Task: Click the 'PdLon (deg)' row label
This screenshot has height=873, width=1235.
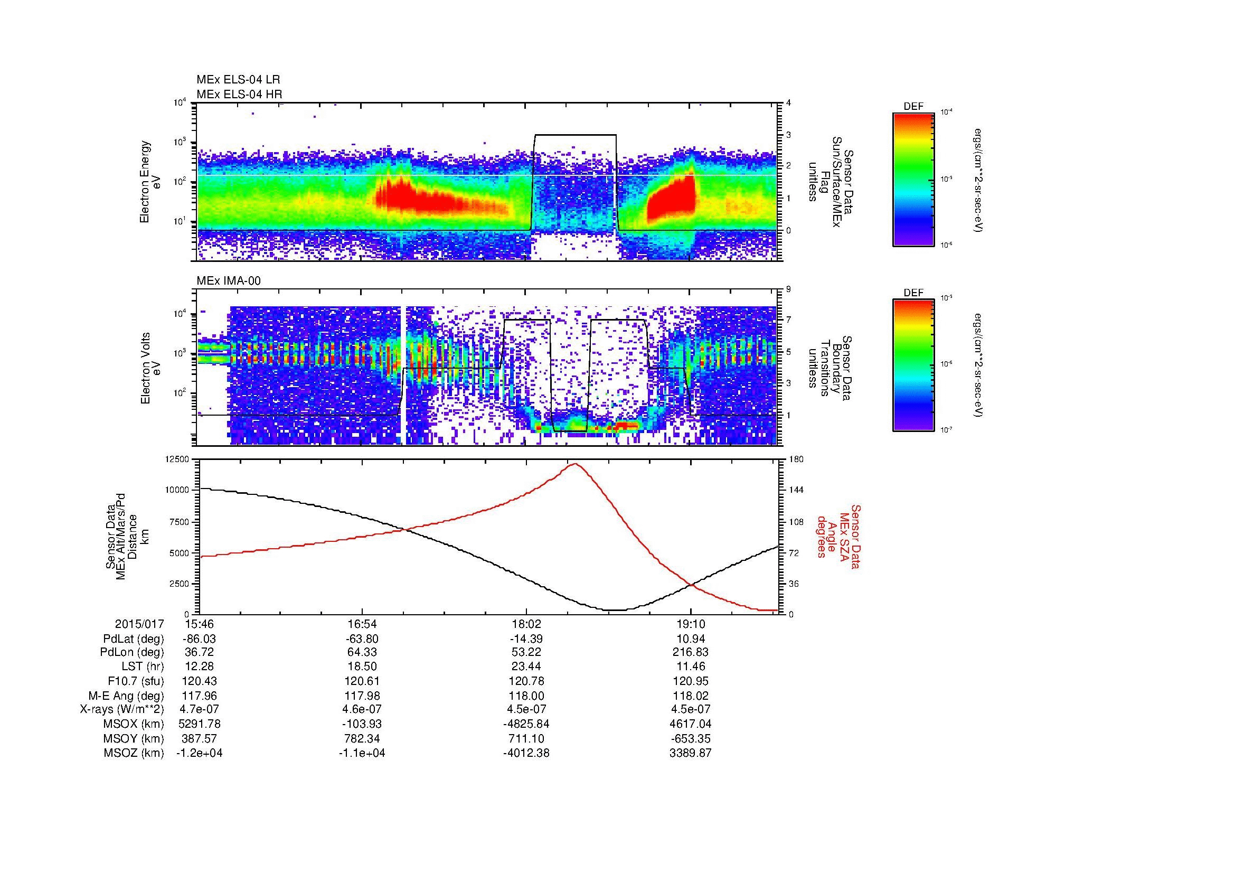Action: tap(132, 652)
